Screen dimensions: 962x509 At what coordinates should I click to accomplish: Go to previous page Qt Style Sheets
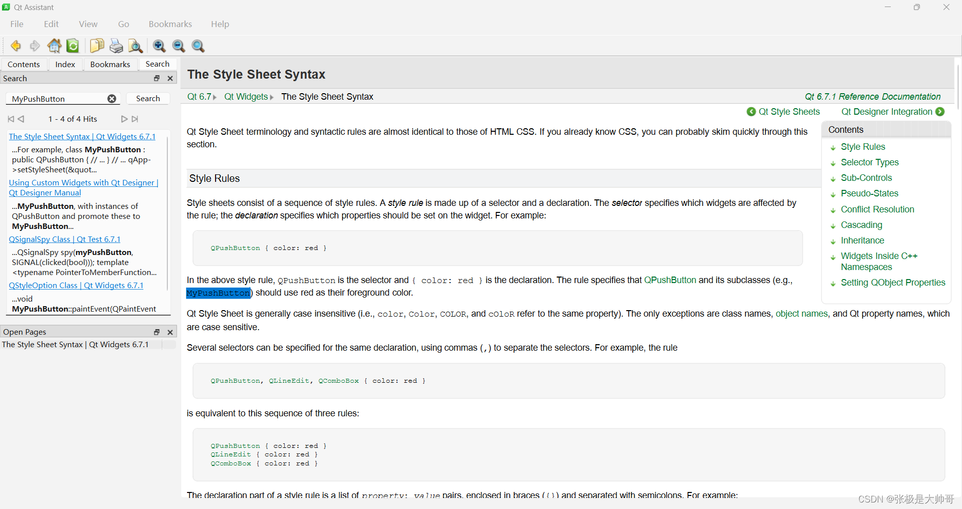tap(789, 112)
